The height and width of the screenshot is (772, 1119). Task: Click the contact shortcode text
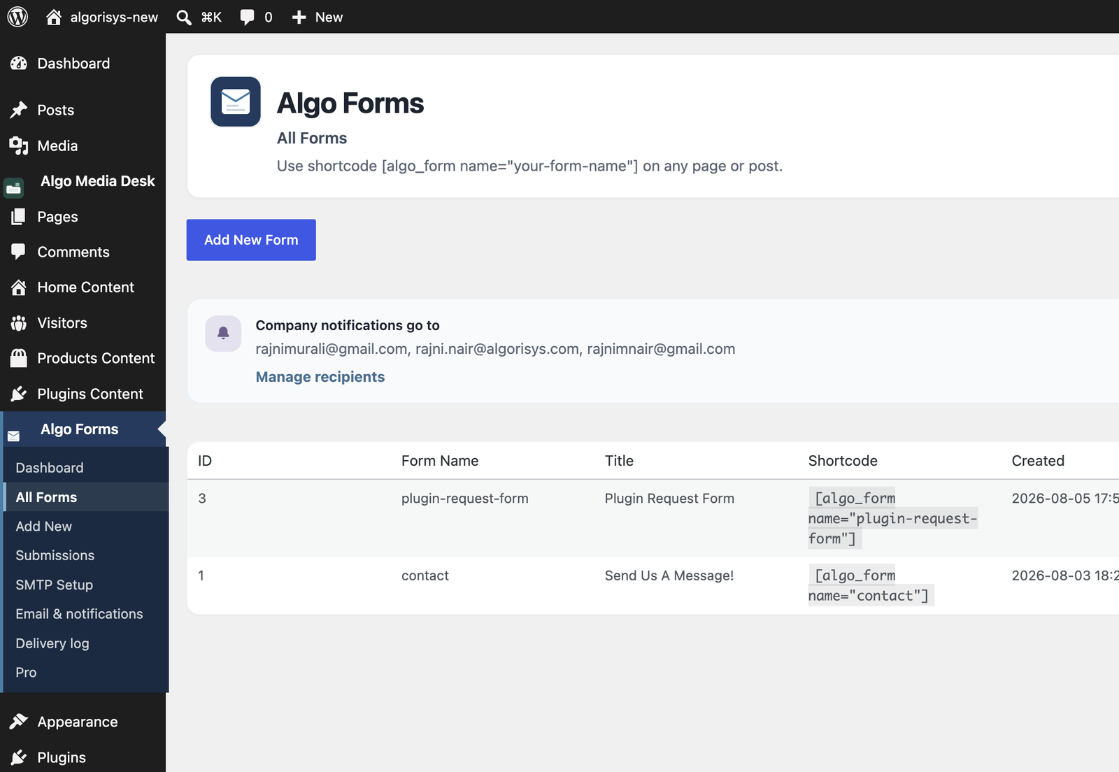tap(870, 585)
